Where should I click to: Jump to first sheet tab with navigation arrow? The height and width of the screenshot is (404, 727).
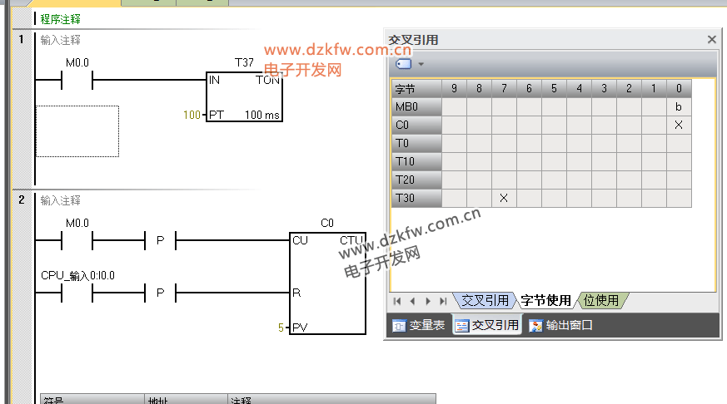click(397, 301)
